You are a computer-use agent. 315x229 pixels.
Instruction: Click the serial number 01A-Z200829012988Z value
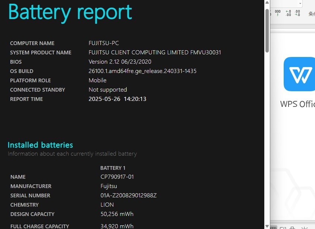pos(129,195)
